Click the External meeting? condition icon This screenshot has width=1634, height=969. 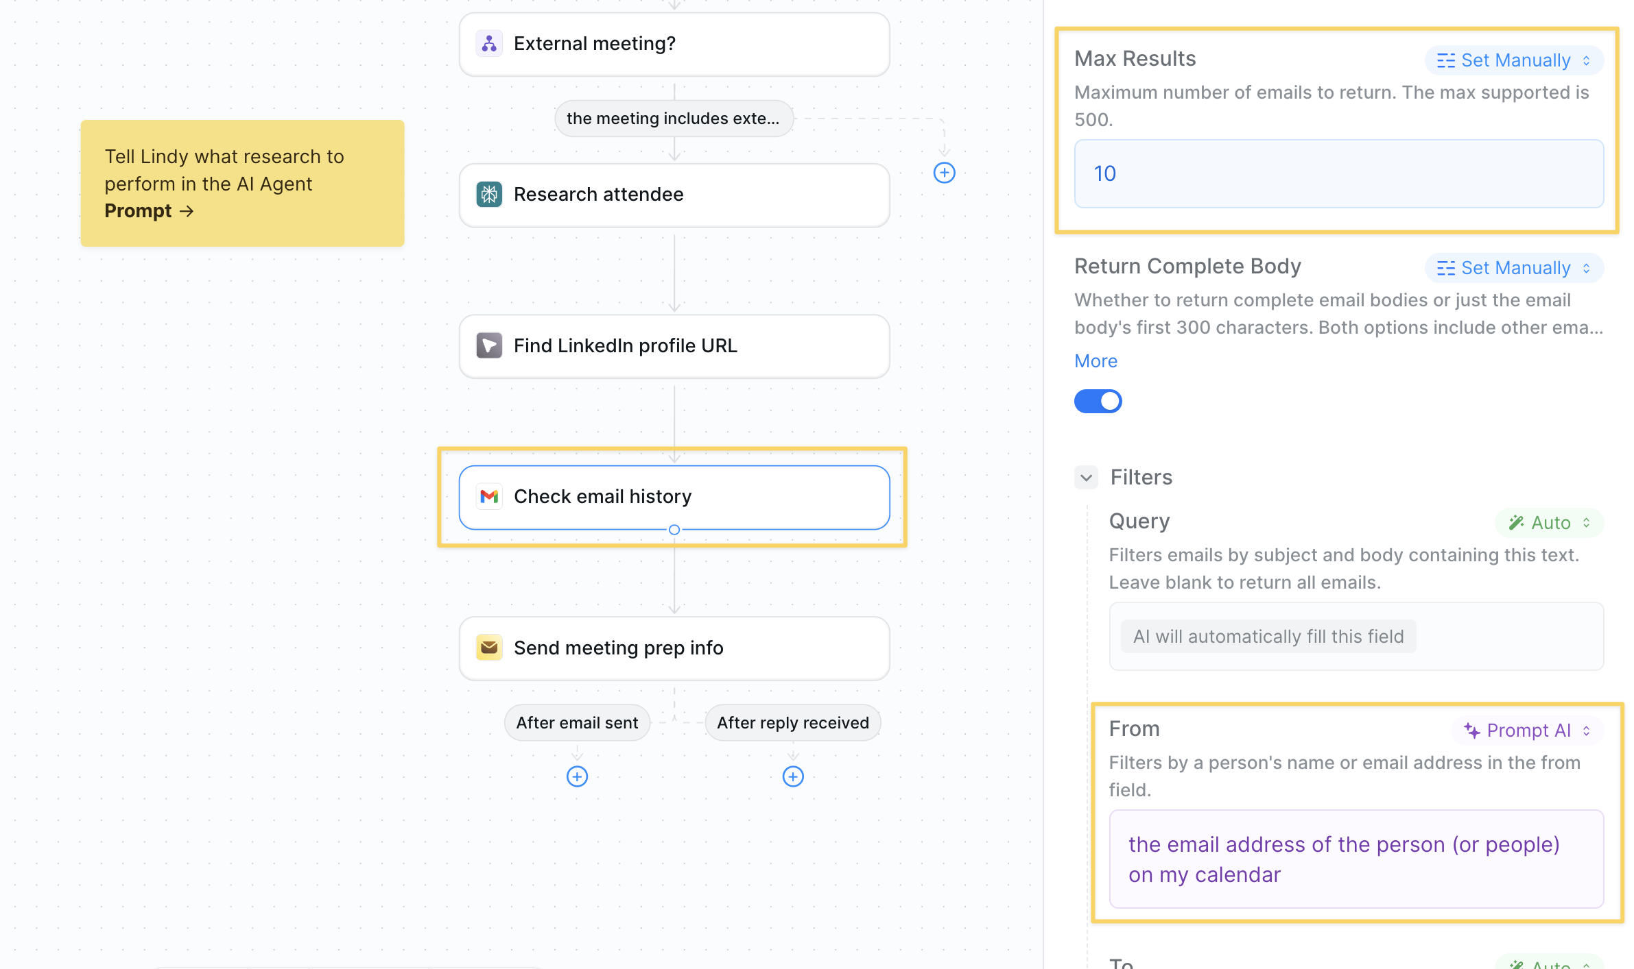[489, 43]
